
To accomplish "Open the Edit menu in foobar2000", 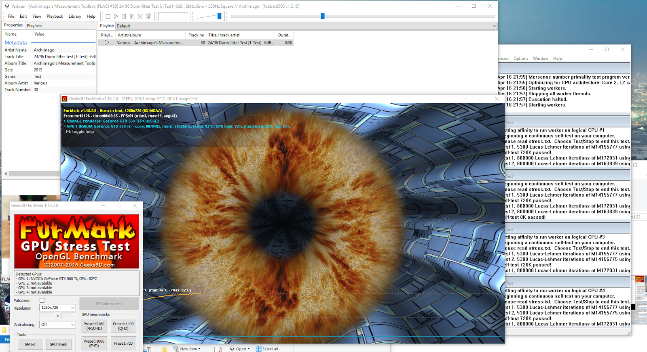I will (23, 17).
